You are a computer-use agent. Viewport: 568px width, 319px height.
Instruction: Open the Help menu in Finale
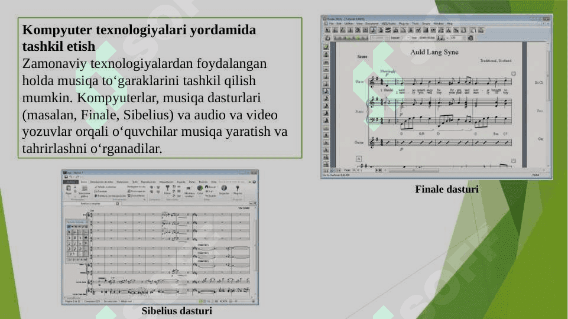[x=450, y=24]
